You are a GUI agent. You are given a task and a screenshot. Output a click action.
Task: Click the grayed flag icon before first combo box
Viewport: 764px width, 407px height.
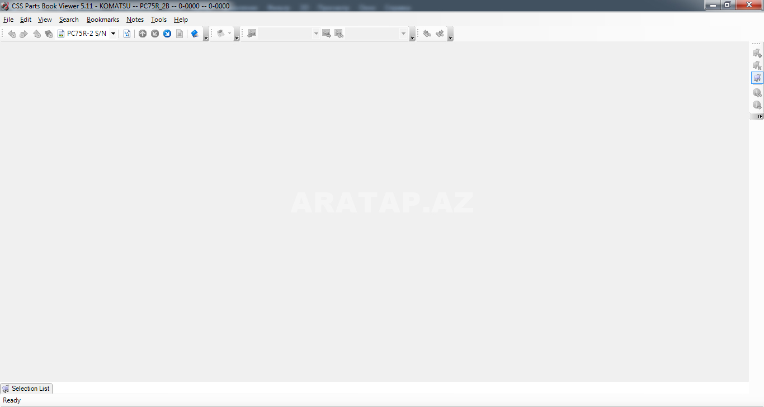[x=252, y=34]
